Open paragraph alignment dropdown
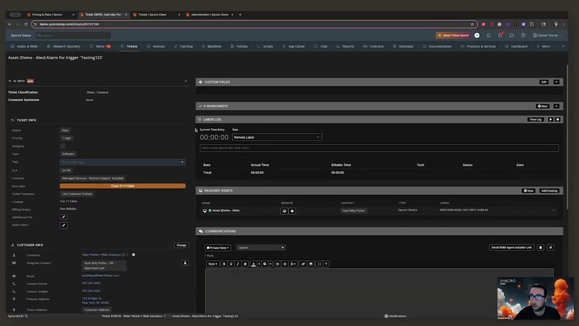Screen dimensions: 579x326 pyautogui.click(x=293, y=264)
